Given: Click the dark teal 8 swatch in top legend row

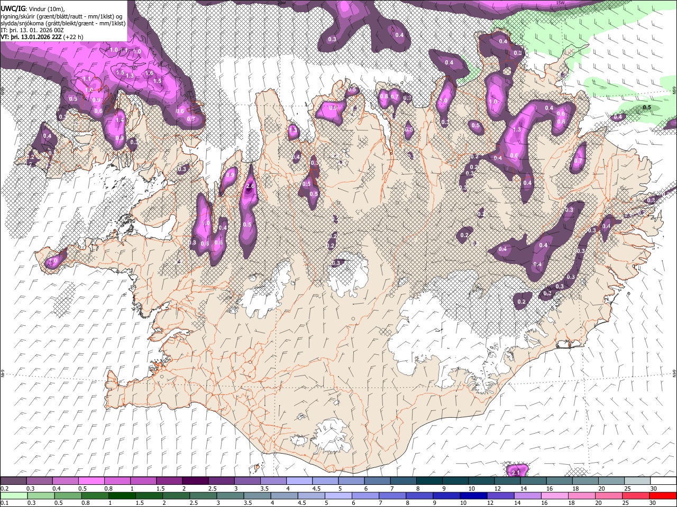Looking at the screenshot, I should (x=428, y=481).
